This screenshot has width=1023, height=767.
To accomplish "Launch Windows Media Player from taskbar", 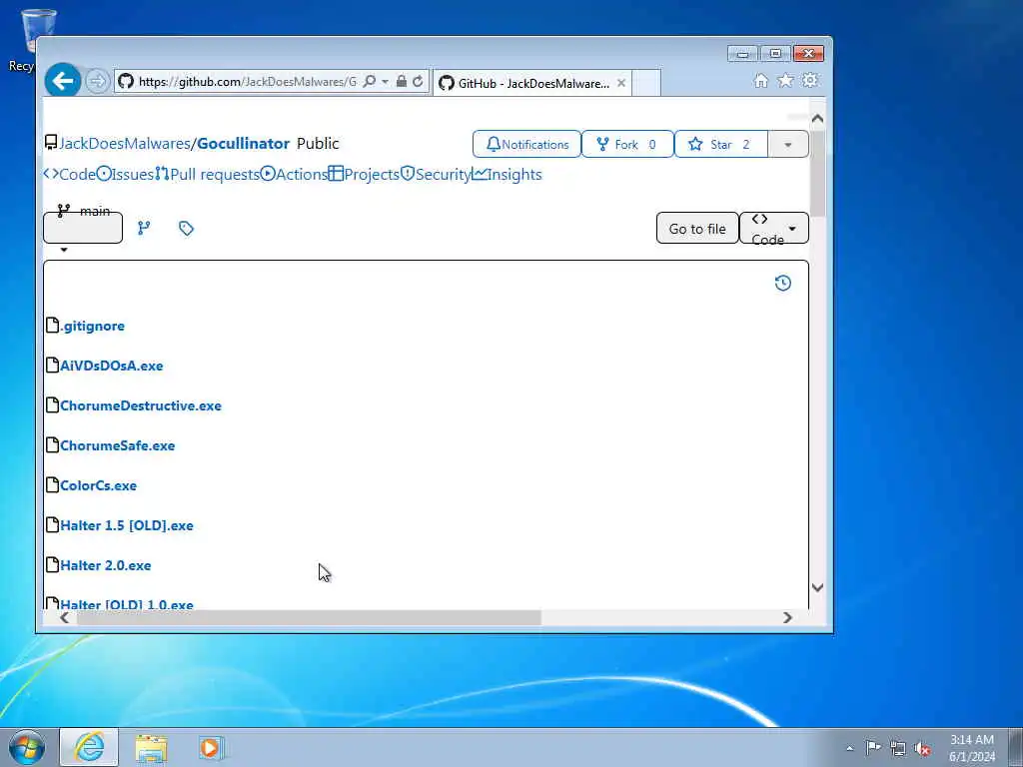I will point(210,748).
